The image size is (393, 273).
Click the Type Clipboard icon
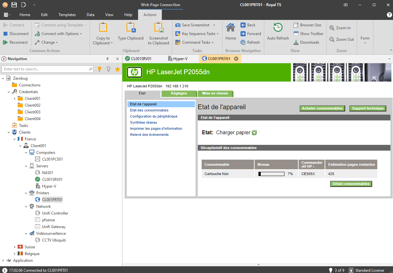point(131,28)
